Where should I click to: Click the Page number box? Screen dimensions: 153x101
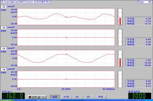click(x=145, y=2)
